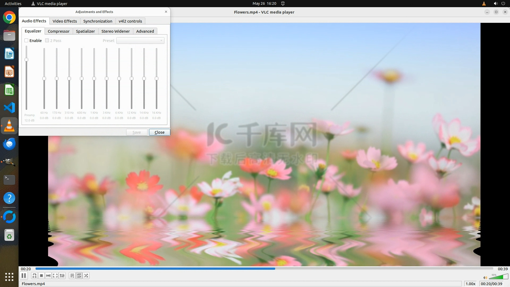
Task: Click the playback speed 1.00x indicator
Action: coord(470,284)
